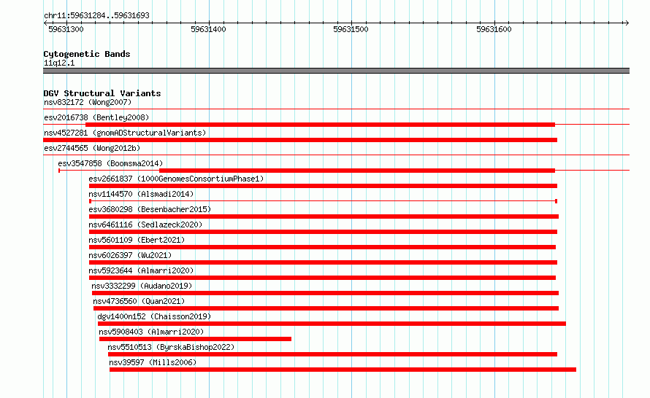The width and height of the screenshot is (650, 398).
Task: Click the nsv3332299 (Audano2019) label
Action: pyautogui.click(x=142, y=286)
